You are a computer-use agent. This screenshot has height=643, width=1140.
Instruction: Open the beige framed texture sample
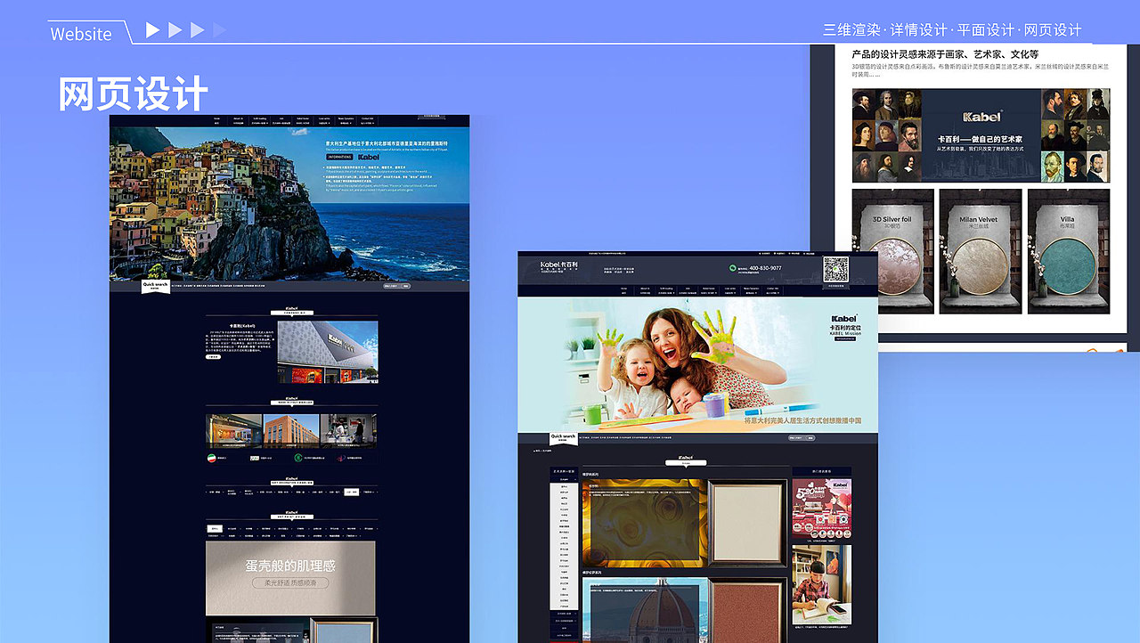pos(747,523)
